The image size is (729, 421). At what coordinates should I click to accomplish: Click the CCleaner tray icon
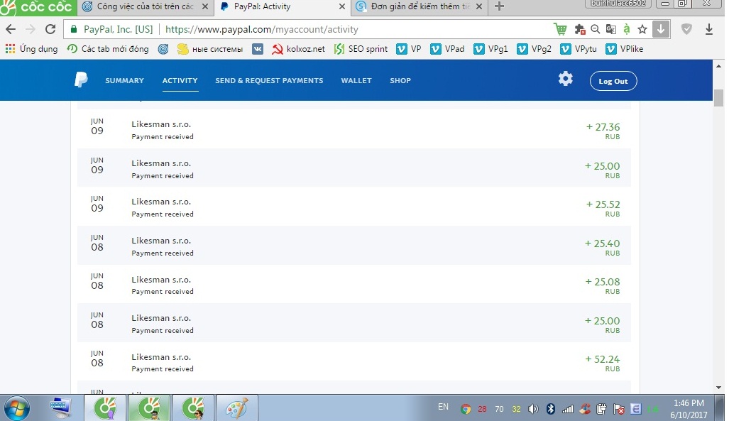pyautogui.click(x=586, y=409)
